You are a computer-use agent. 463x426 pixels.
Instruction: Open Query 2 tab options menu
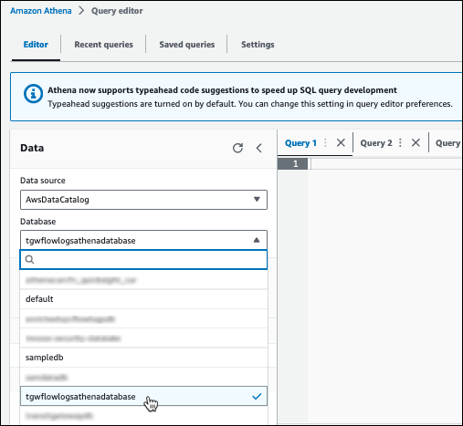pyautogui.click(x=400, y=142)
